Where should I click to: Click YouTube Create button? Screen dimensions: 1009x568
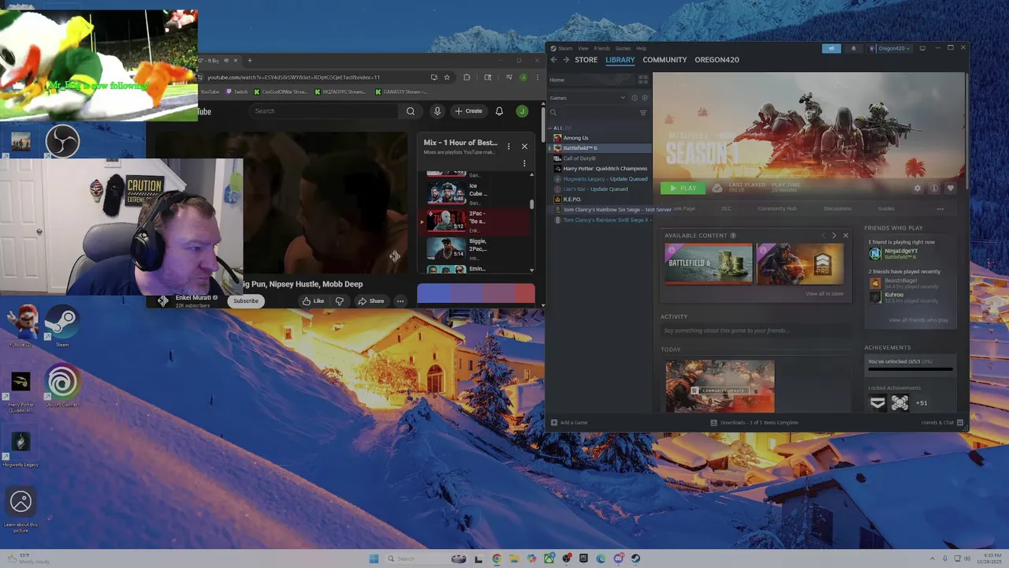click(468, 111)
